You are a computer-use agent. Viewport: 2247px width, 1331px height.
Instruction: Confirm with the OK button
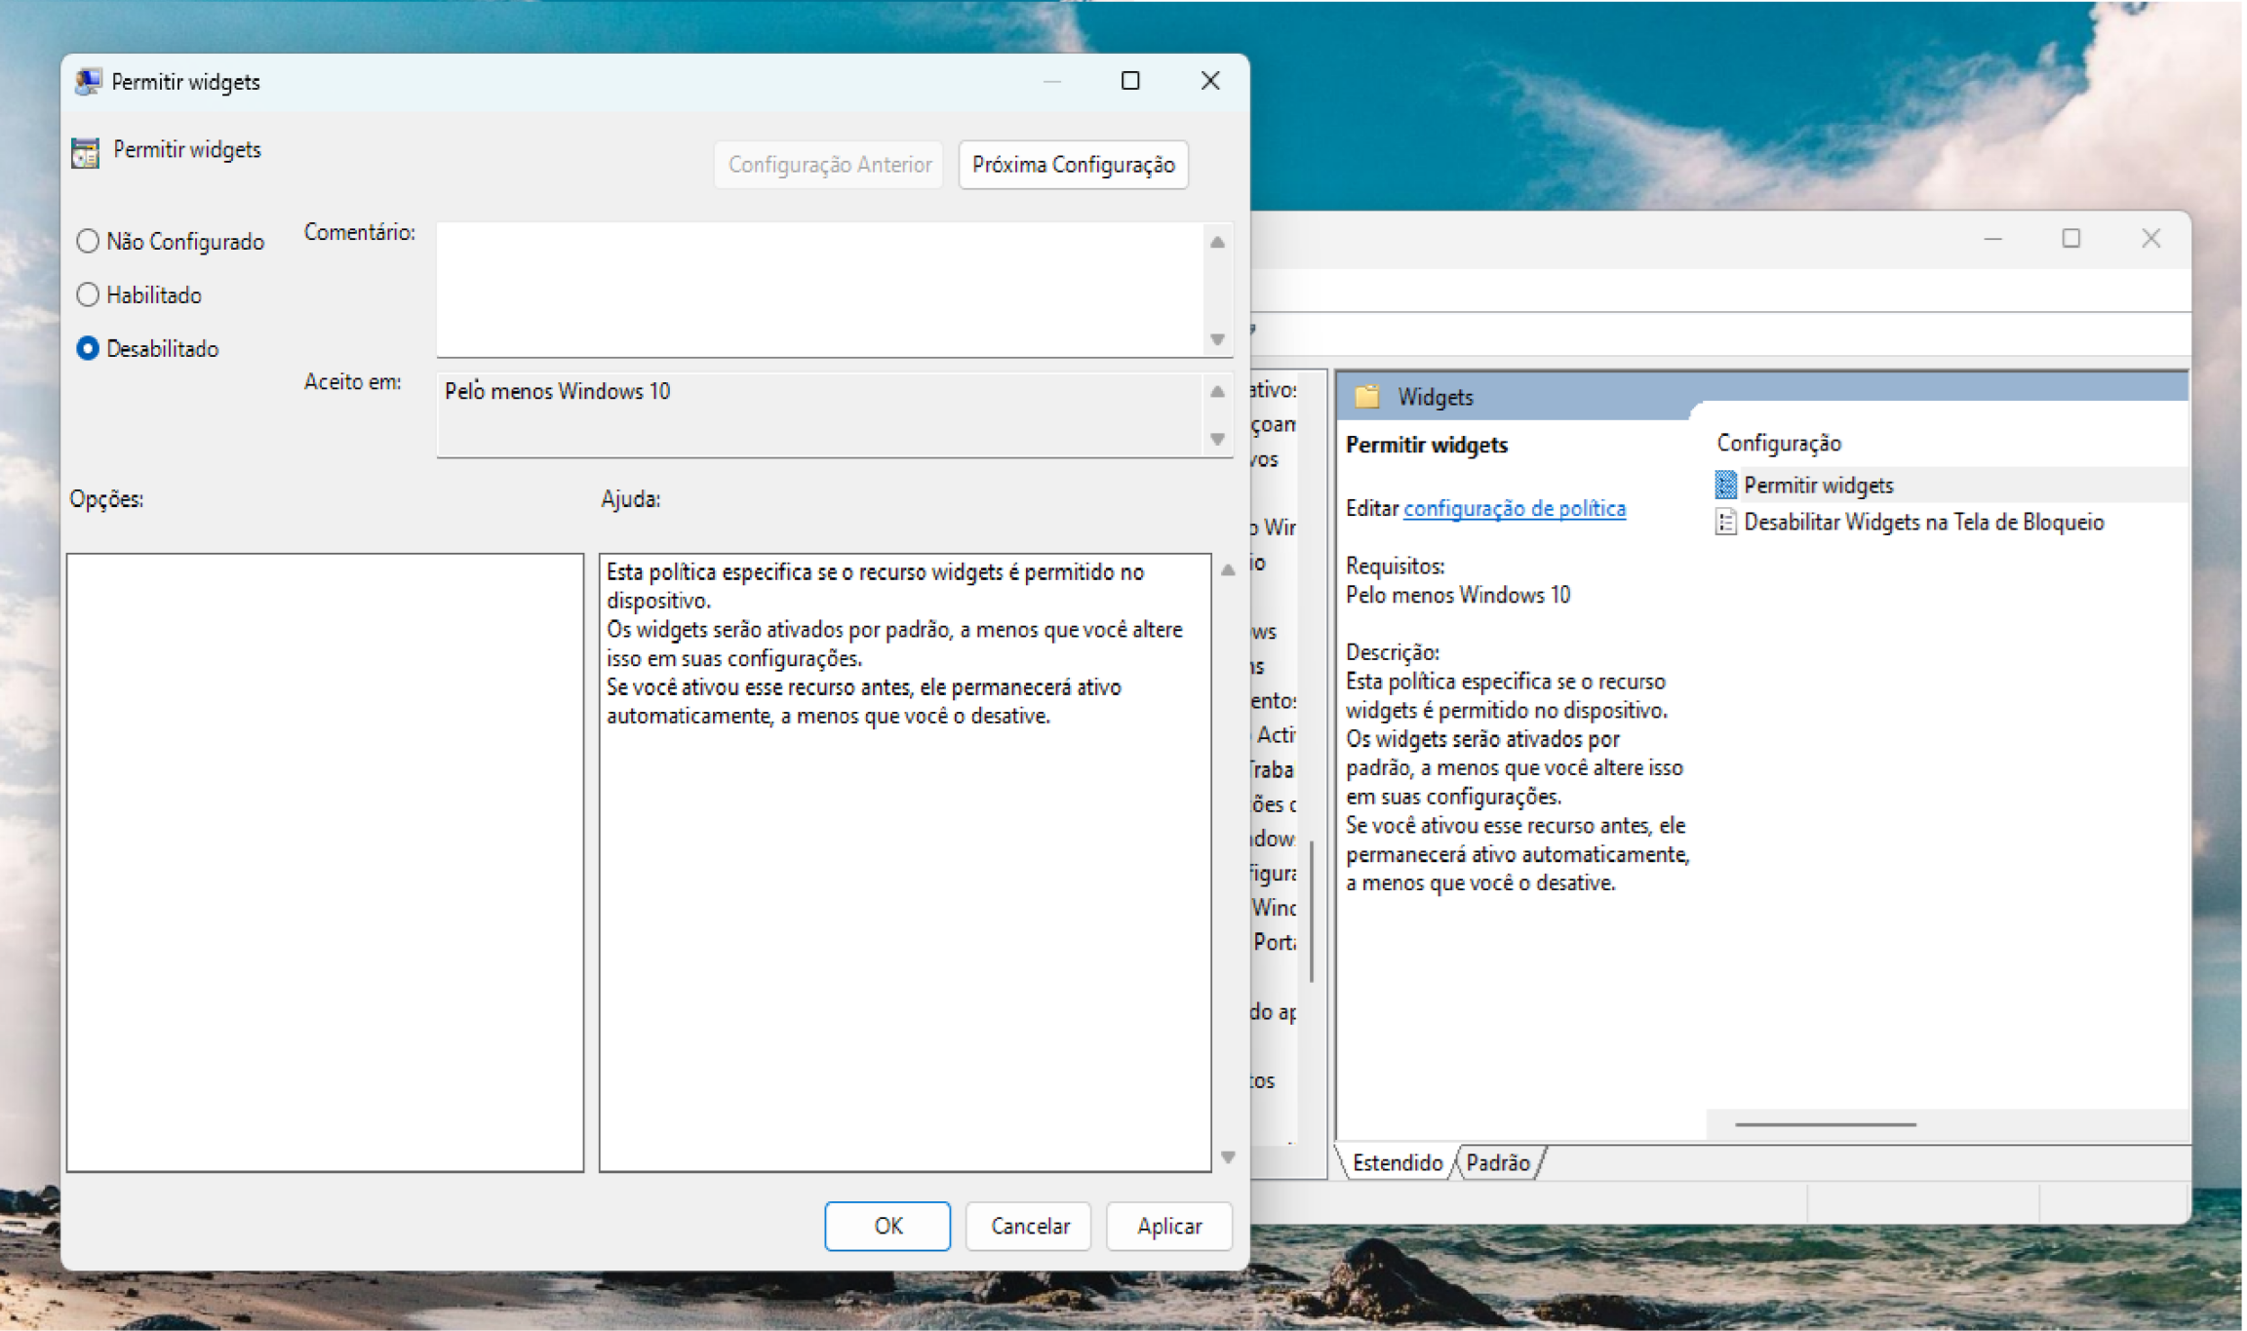point(887,1226)
